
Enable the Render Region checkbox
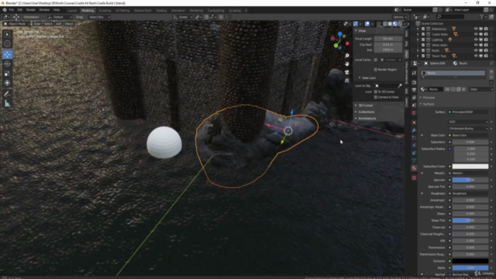pyautogui.click(x=375, y=70)
